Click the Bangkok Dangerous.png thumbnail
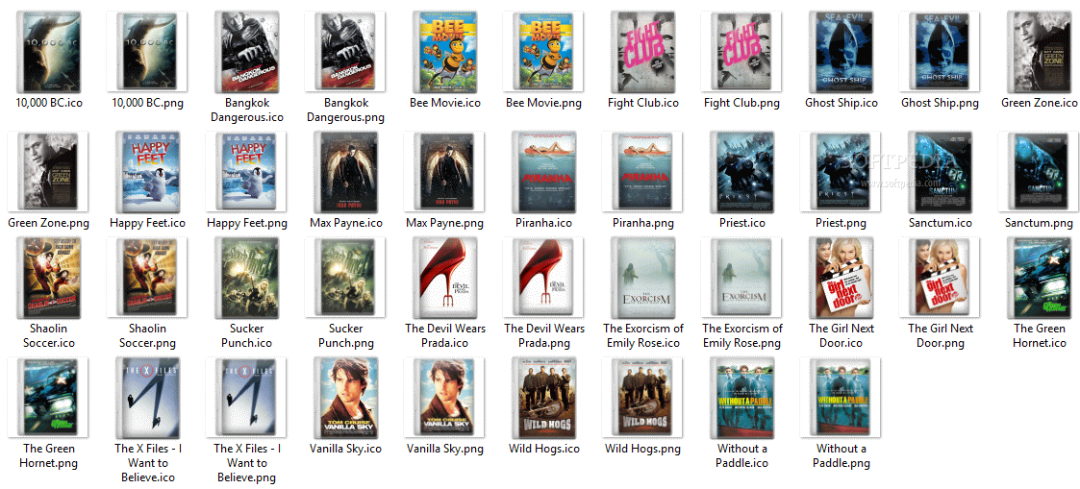Viewport: 1080px width, 489px height. (345, 52)
